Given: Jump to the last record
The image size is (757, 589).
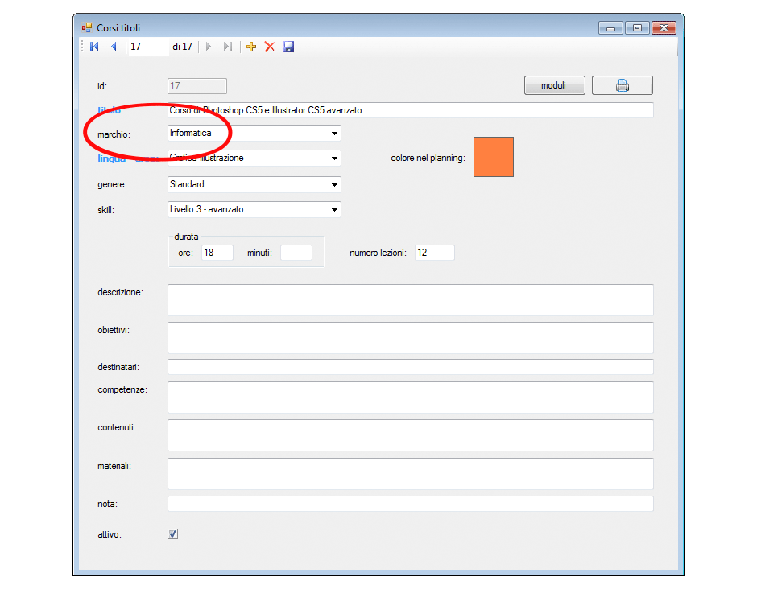Looking at the screenshot, I should point(227,47).
